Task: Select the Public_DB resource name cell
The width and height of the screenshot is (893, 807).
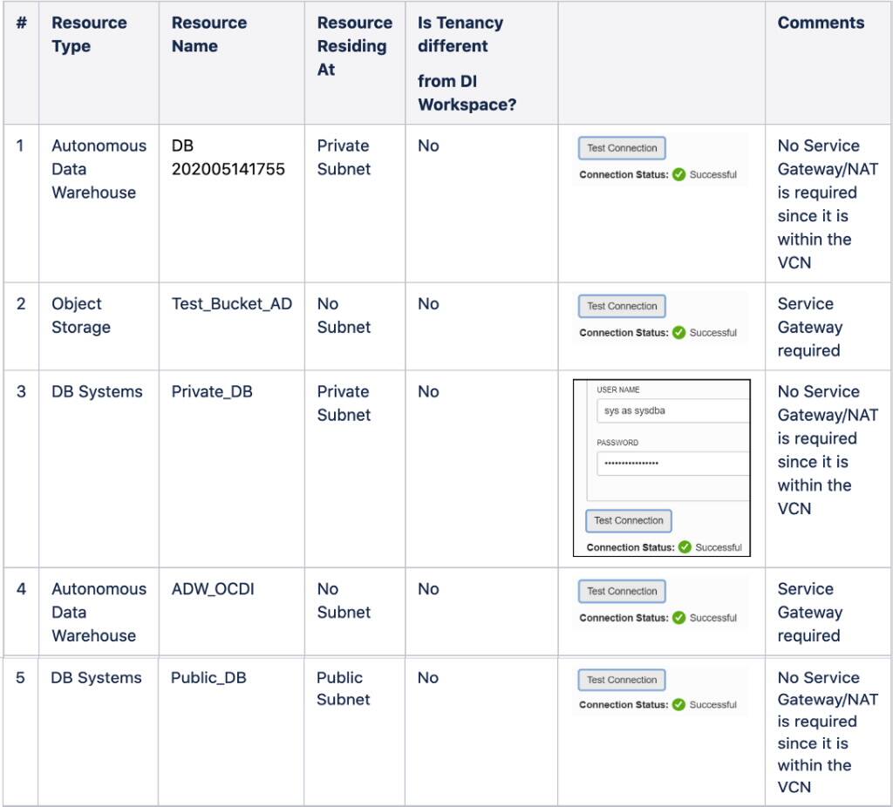Action: [208, 677]
